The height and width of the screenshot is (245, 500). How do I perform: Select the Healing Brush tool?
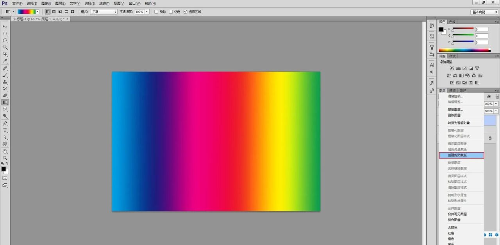coord(5,68)
